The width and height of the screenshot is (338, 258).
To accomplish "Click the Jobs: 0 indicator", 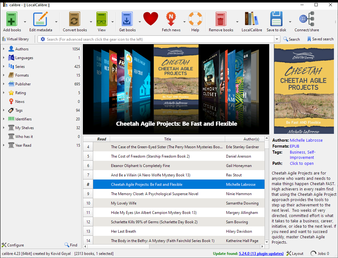I will [x=320, y=254].
